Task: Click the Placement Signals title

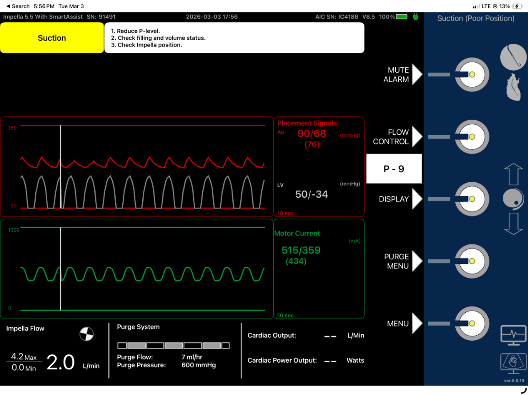Action: point(307,123)
